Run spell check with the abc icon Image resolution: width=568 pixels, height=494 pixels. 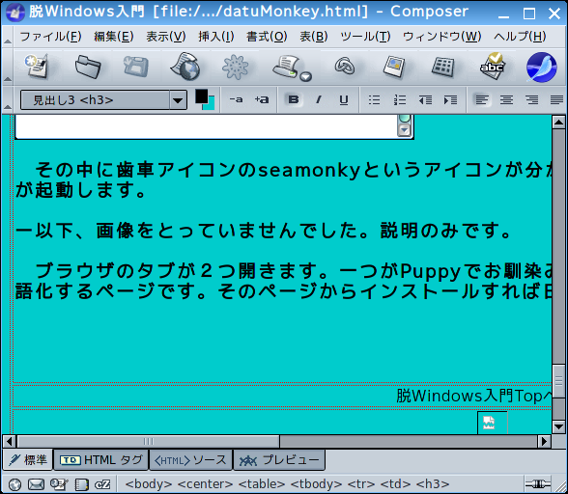click(x=492, y=67)
